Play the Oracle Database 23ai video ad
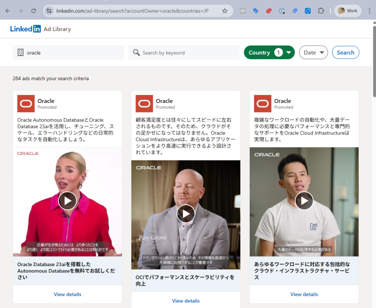376x308 pixels. pos(67,201)
